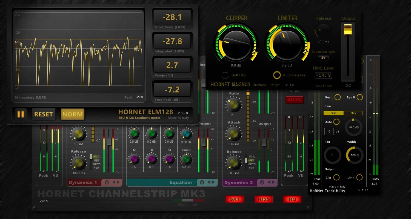The height and width of the screenshot is (219, 411).
Task: Select OPTO mode in Dynamics 1
Action: coord(97,164)
